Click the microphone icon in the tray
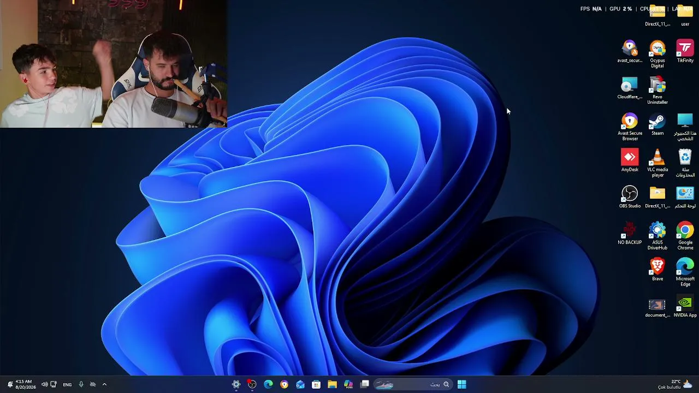This screenshot has width=699, height=393. point(81,384)
